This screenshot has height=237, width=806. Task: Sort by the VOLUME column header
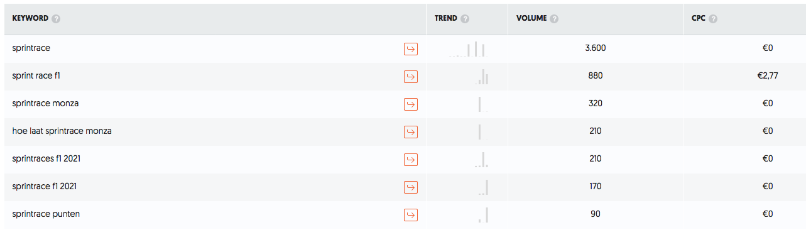click(x=531, y=19)
